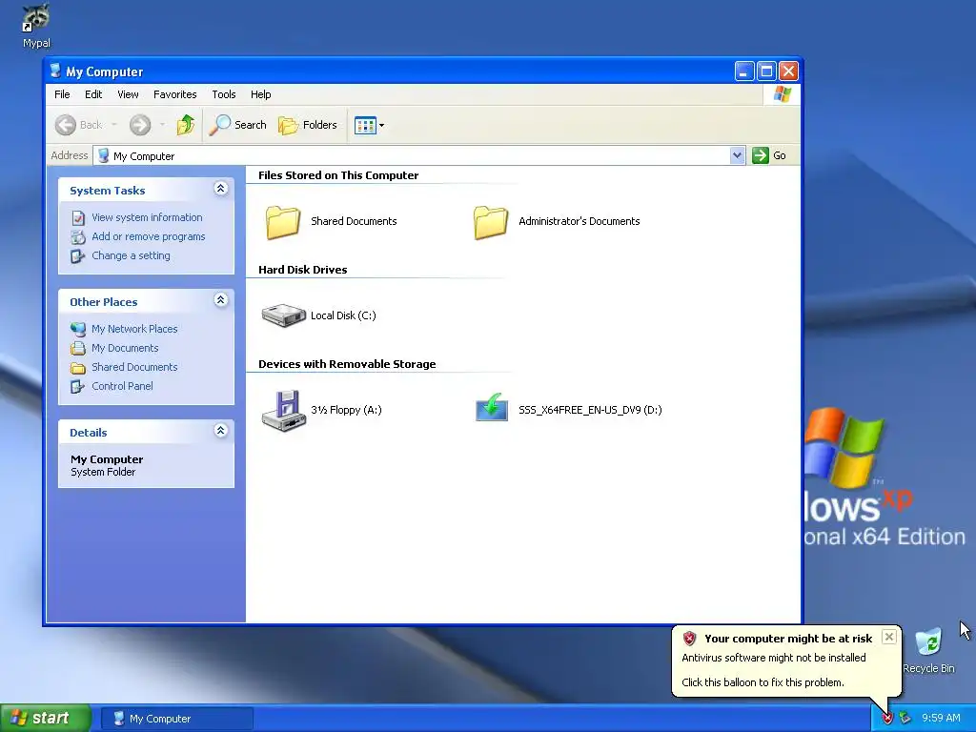976x732 pixels.
Task: Collapse the System Tasks panel
Action: pos(220,189)
